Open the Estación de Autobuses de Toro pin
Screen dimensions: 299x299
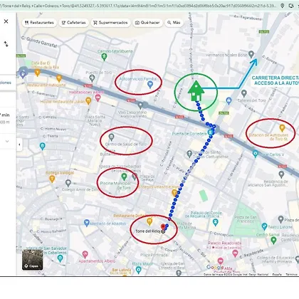pos(282,128)
